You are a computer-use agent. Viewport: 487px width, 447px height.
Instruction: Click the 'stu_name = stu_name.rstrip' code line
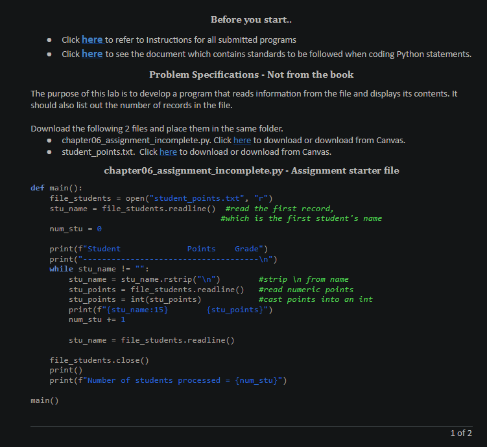click(145, 279)
